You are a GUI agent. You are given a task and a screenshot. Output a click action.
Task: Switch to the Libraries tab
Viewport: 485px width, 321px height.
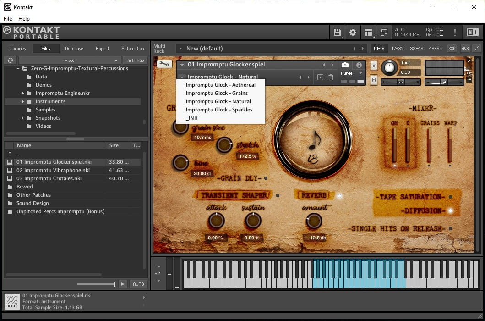click(x=17, y=48)
